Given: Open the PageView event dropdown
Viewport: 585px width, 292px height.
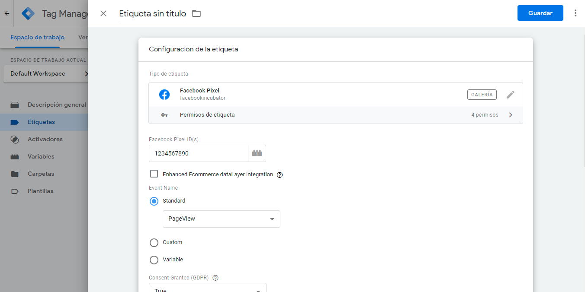Looking at the screenshot, I should (222, 219).
